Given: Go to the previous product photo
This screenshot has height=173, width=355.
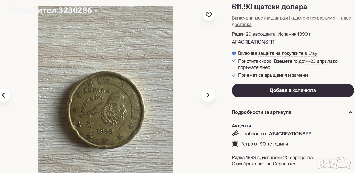Looking at the screenshot, I should [x=4, y=95].
